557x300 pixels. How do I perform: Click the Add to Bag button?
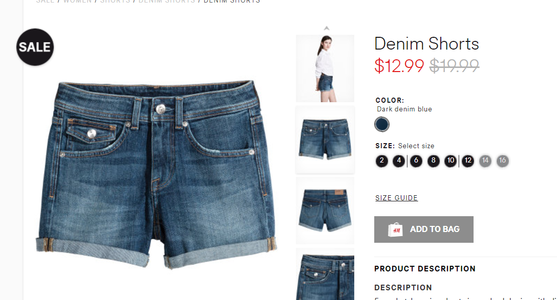point(424,229)
